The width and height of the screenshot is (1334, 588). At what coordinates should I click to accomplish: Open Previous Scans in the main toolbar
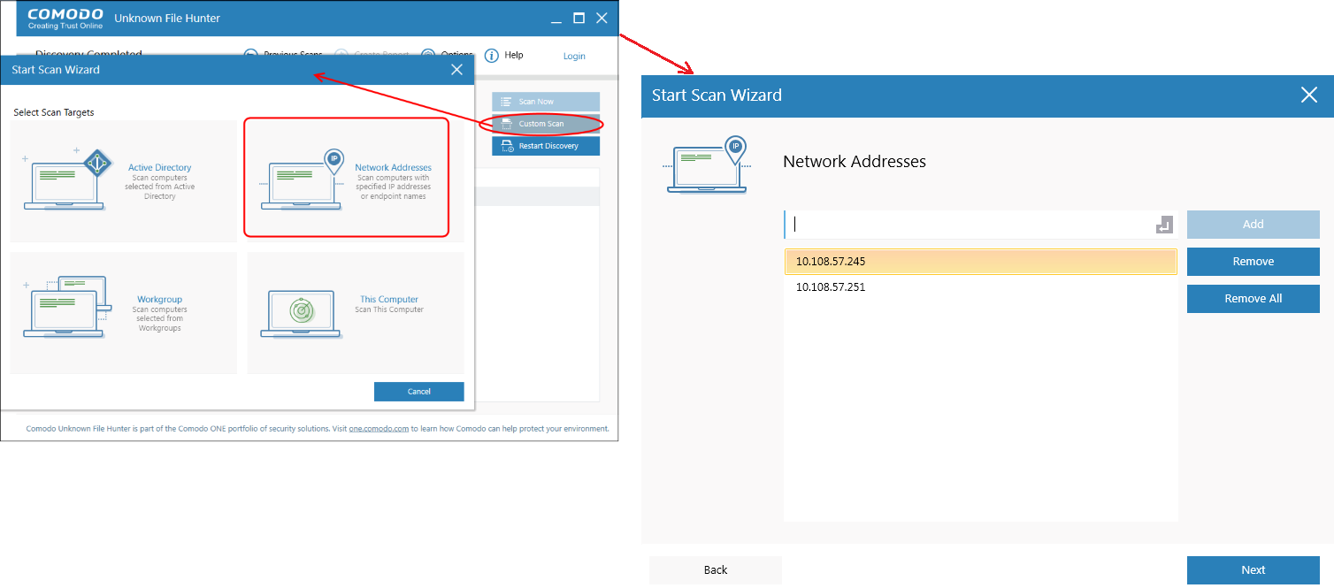coord(283,55)
